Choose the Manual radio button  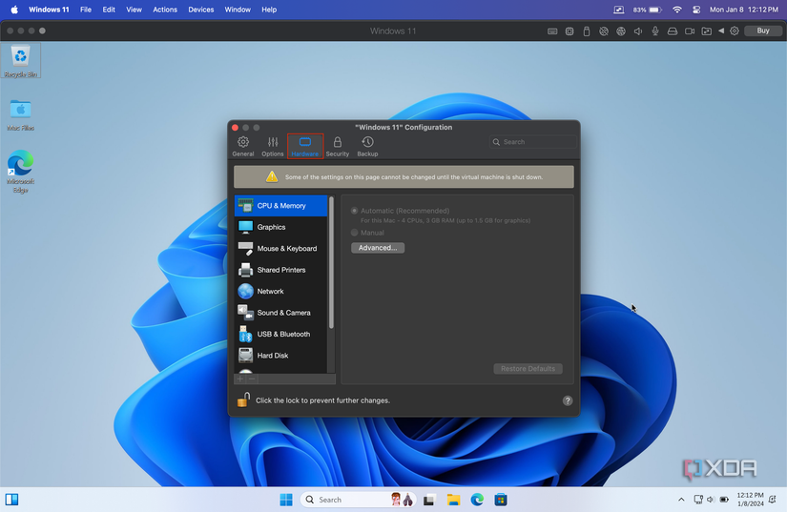(x=354, y=233)
